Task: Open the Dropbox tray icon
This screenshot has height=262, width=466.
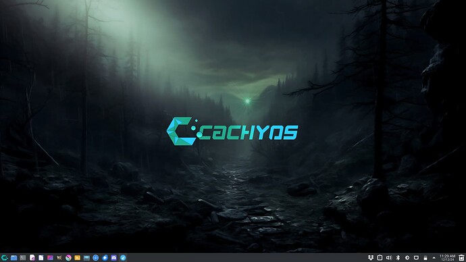Action: pos(371,257)
